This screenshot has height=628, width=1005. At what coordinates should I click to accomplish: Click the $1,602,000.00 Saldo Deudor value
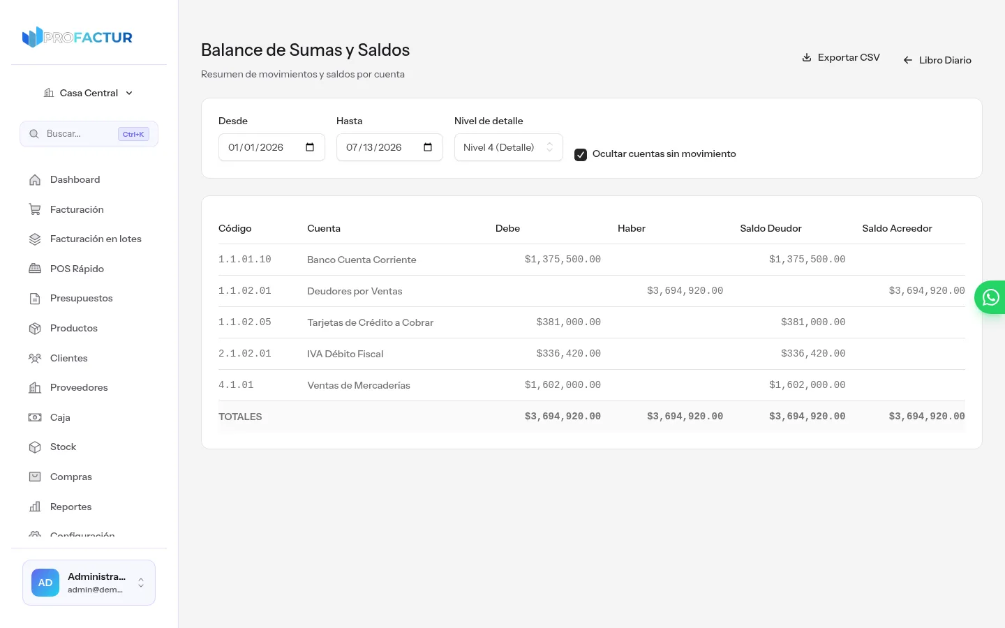point(807,385)
